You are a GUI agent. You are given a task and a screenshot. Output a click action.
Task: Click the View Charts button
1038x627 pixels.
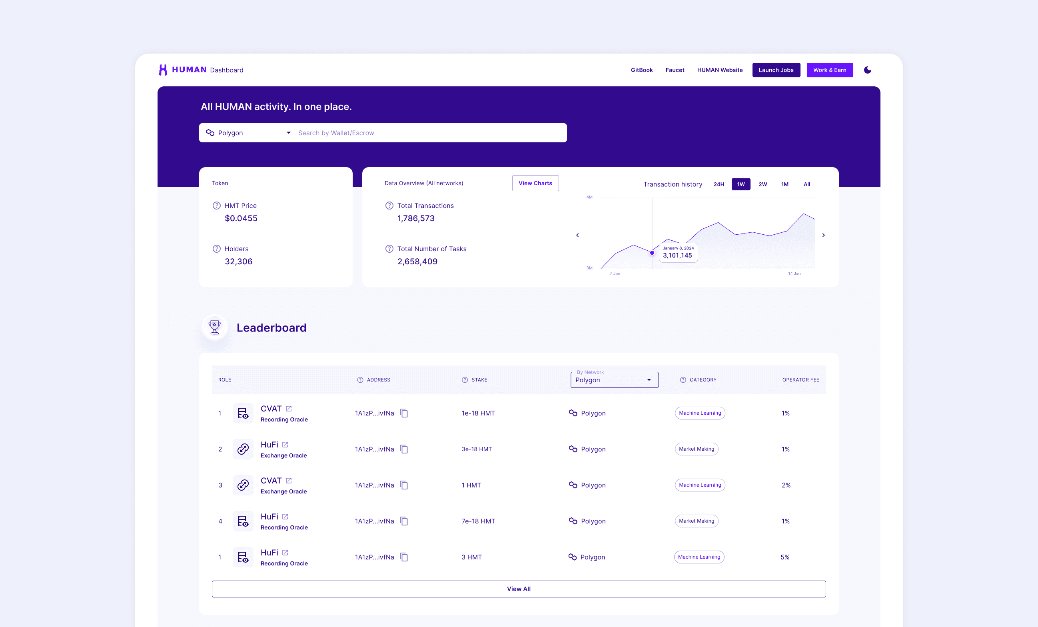pyautogui.click(x=535, y=183)
